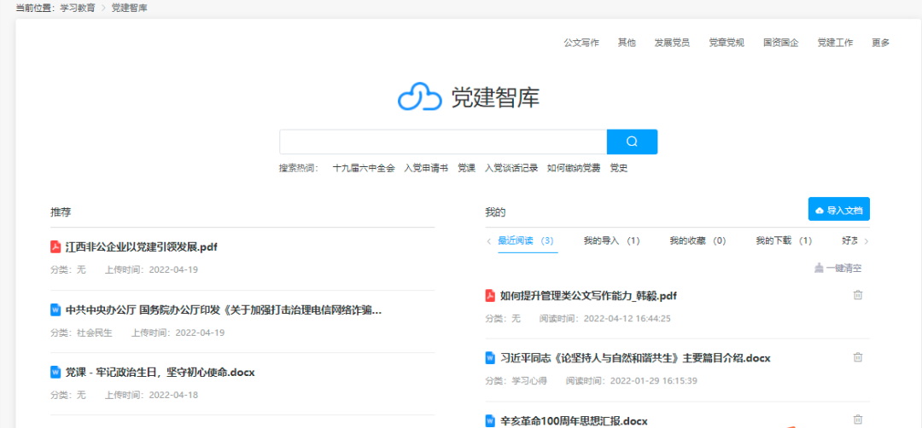The width and height of the screenshot is (922, 428).
Task: Click the 我的 section heading
Action: 495,212
